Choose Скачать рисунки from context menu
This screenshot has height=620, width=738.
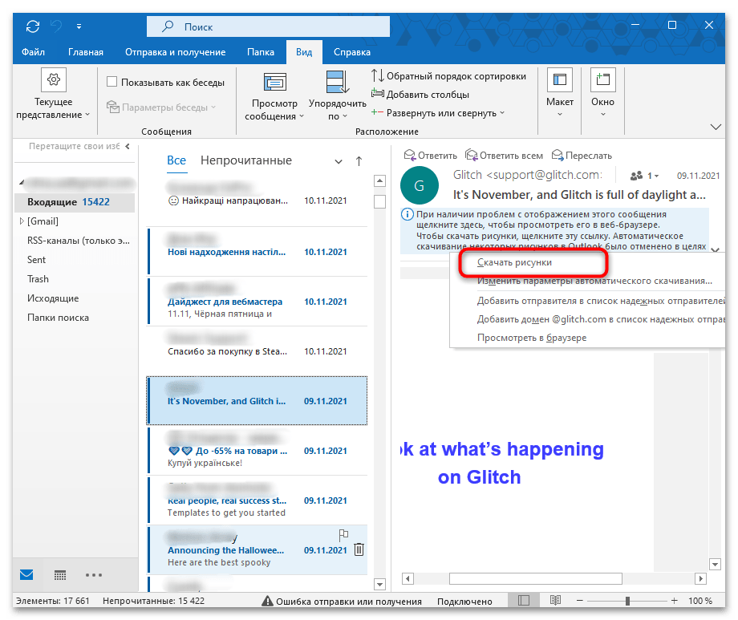coord(514,262)
